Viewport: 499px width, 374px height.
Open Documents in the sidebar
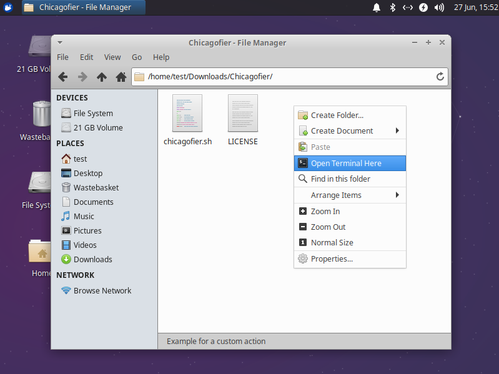coord(87,202)
